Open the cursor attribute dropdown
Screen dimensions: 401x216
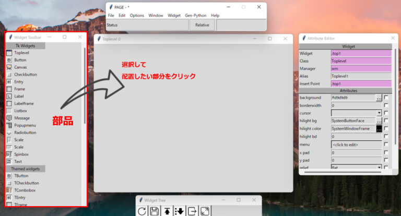tap(379, 113)
